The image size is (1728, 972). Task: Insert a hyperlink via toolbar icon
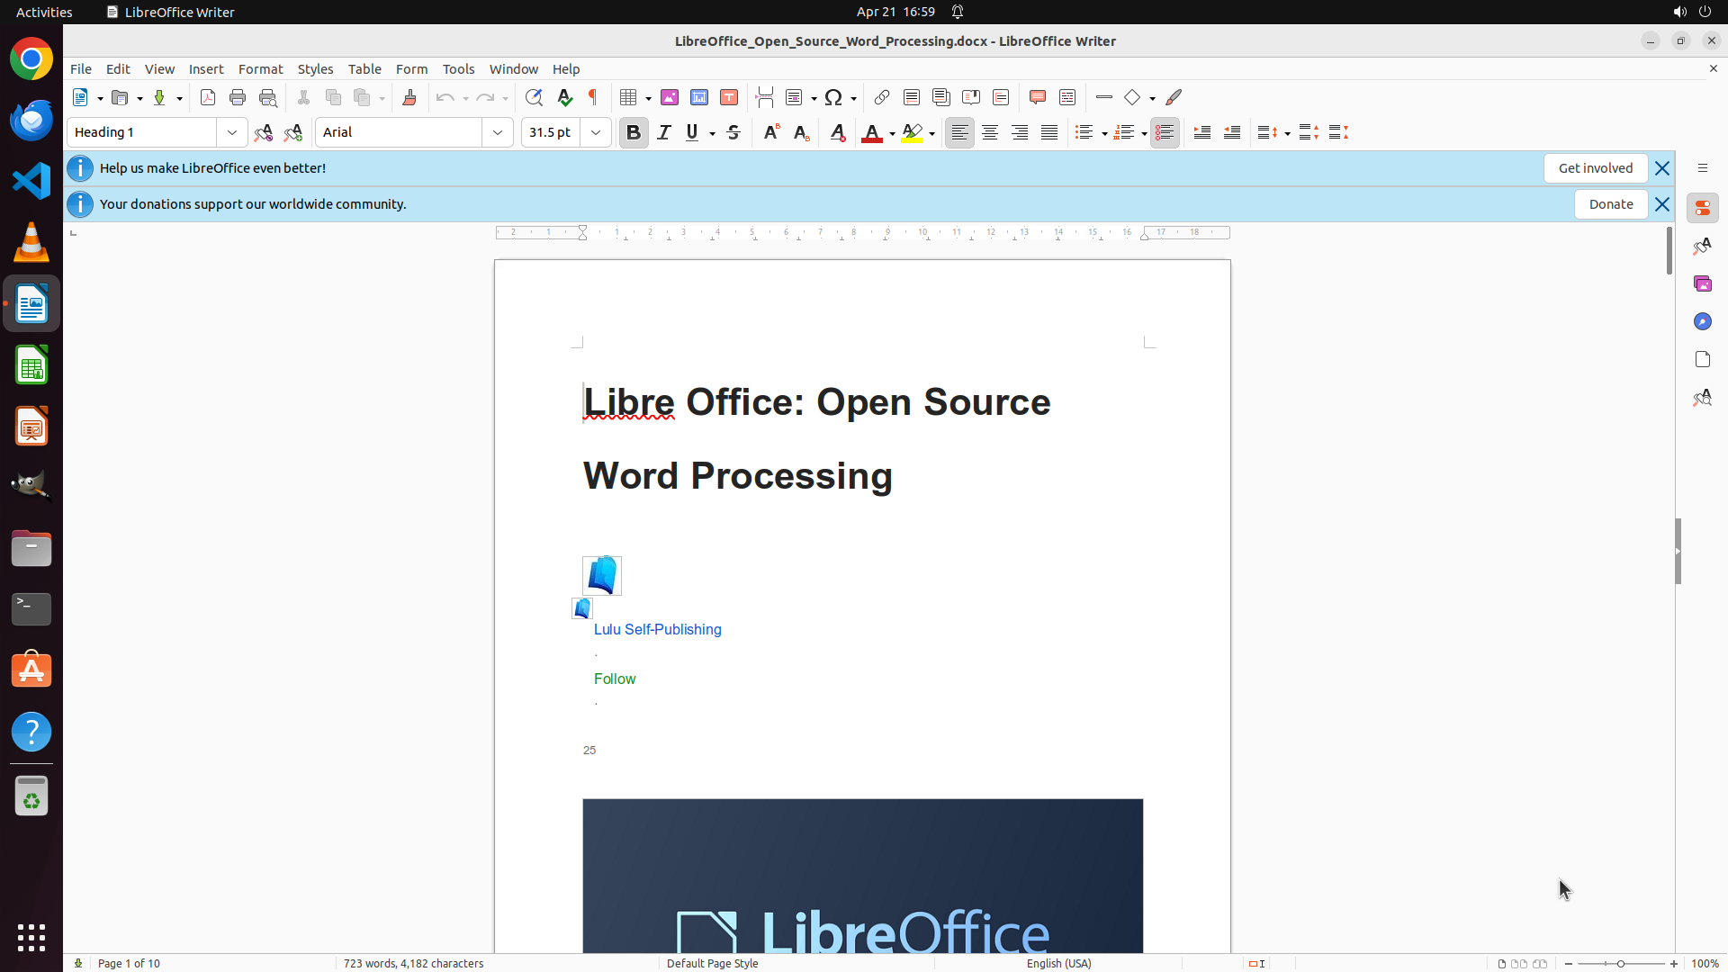(882, 97)
